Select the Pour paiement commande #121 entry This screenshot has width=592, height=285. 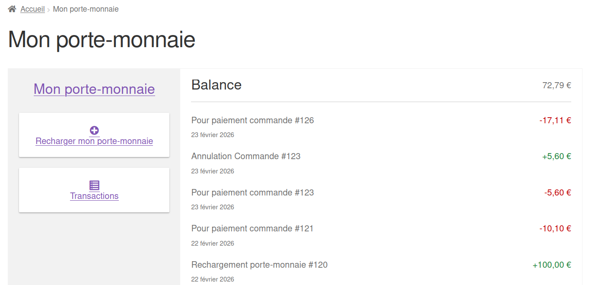[252, 228]
